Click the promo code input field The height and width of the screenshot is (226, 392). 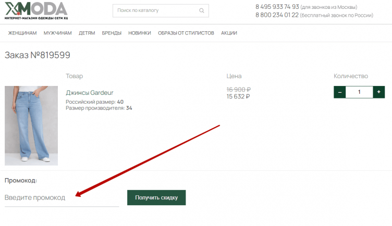(x=62, y=198)
